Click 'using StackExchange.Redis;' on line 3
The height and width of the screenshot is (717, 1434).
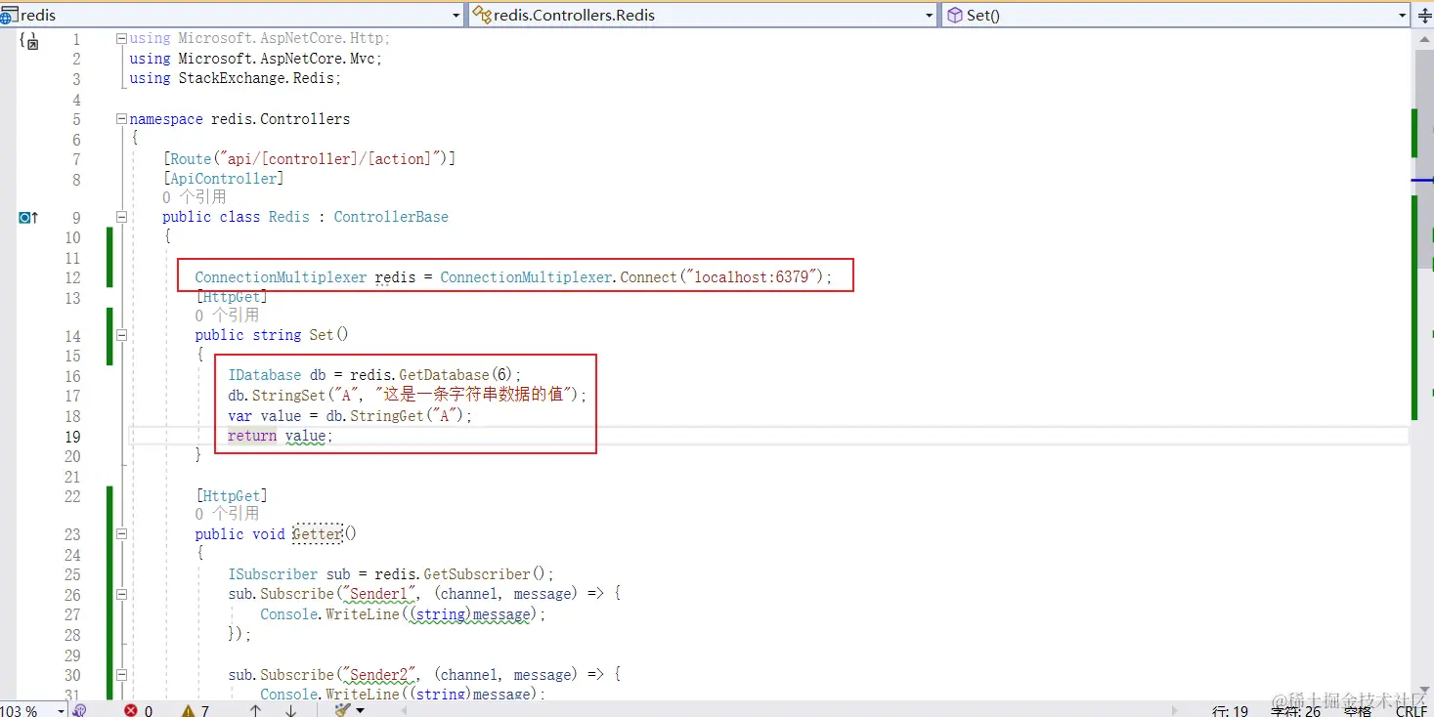pyautogui.click(x=236, y=79)
